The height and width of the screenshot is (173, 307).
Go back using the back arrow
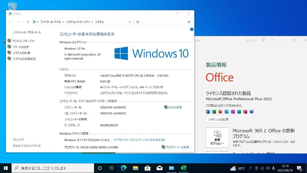(11, 22)
